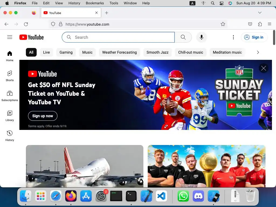Open the Bookmarks menu
This screenshot has height=207, width=276.
95,3
